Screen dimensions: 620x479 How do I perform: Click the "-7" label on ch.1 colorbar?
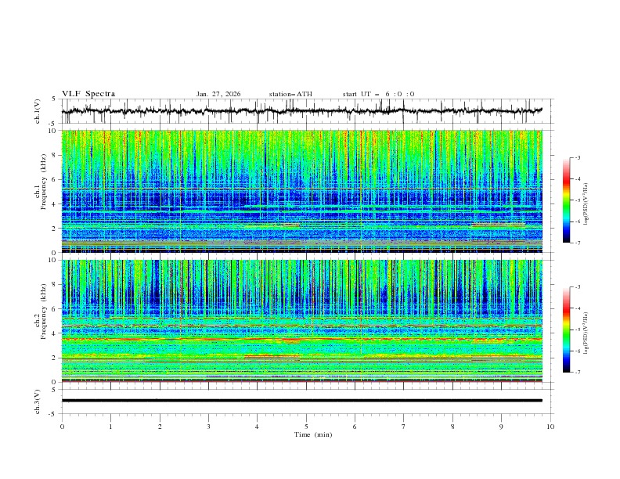(577, 243)
